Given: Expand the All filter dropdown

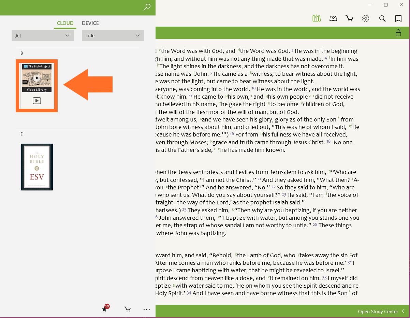Looking at the screenshot, I should (43, 35).
